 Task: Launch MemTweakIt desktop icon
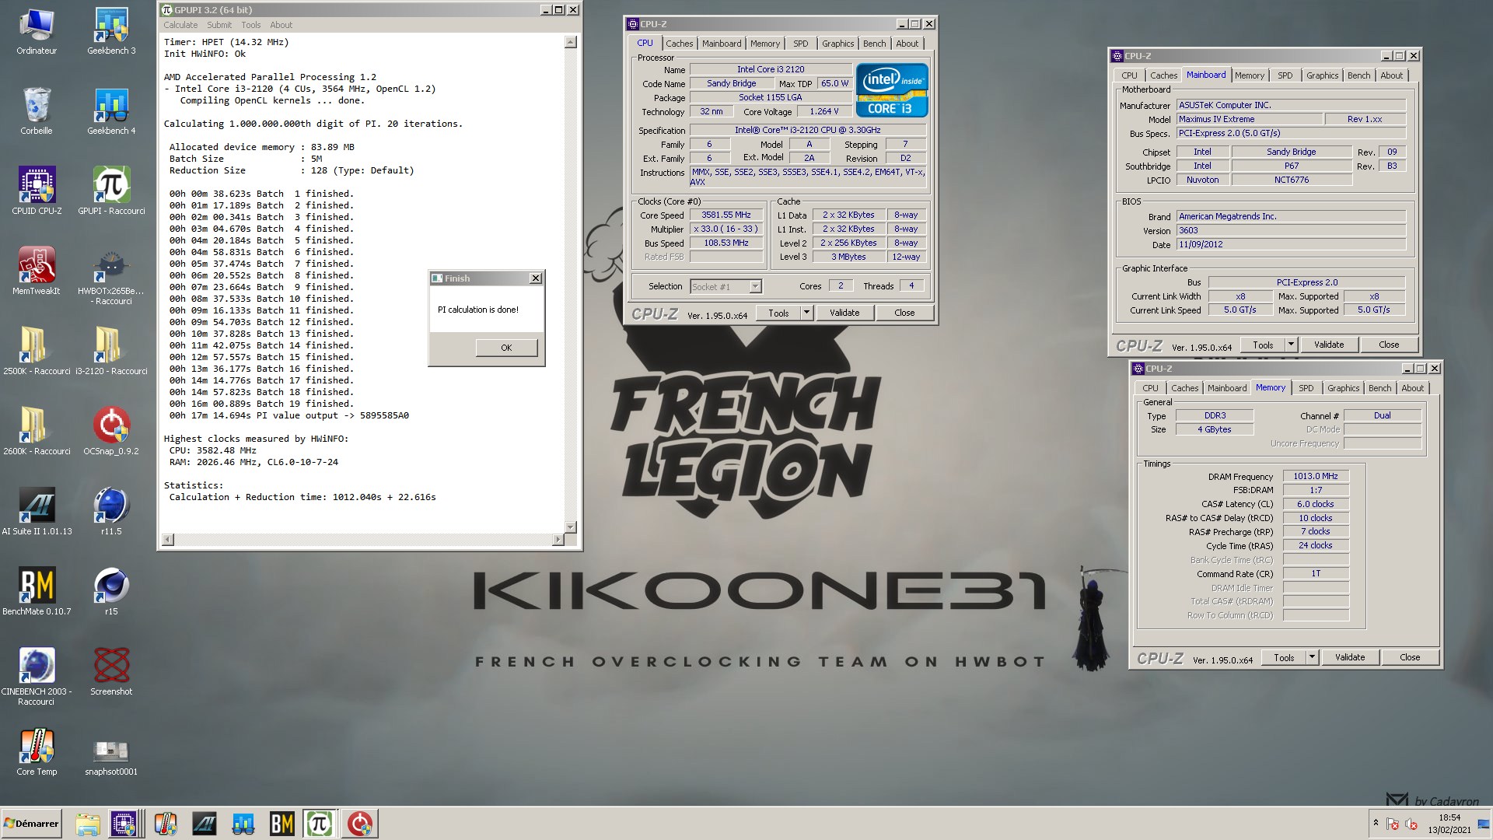click(37, 271)
